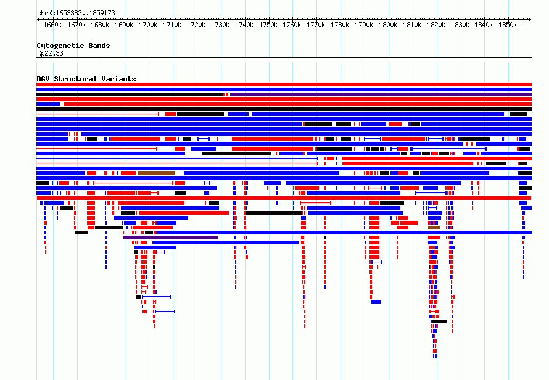549x380 pixels.
Task: Select the Cytogenetic Bands track title
Action: pos(73,46)
